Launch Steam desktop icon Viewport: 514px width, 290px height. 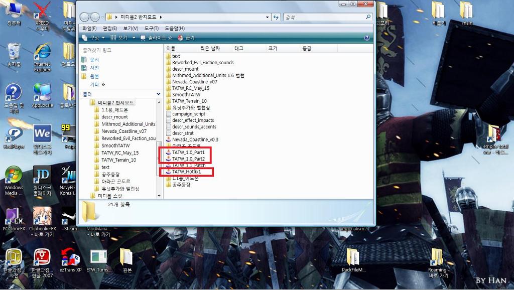pos(70,220)
